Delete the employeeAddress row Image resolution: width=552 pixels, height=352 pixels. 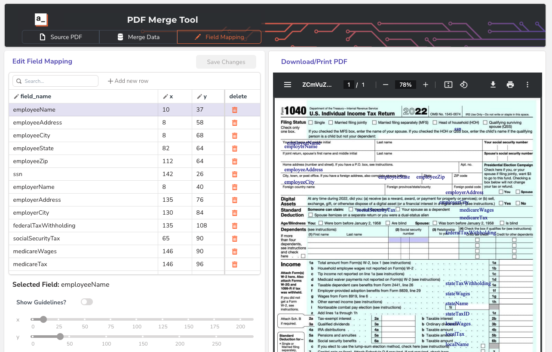[235, 123]
